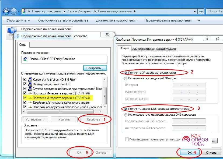Expand address bar history dropdown
Viewport: 223px width, 159px height.
tap(195, 12)
